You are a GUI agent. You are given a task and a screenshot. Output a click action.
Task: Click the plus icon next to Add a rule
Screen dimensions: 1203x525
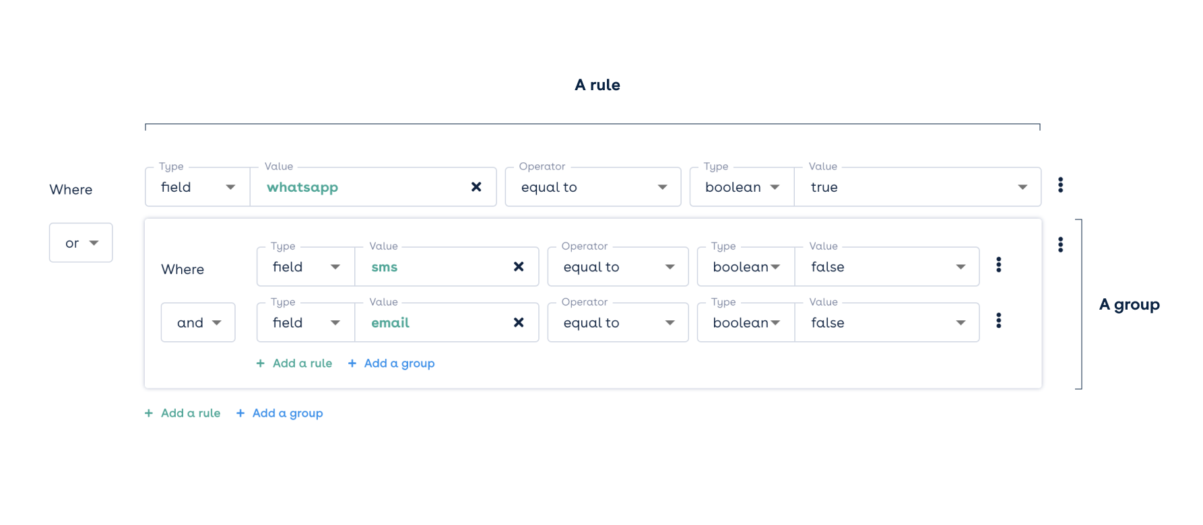tap(149, 413)
